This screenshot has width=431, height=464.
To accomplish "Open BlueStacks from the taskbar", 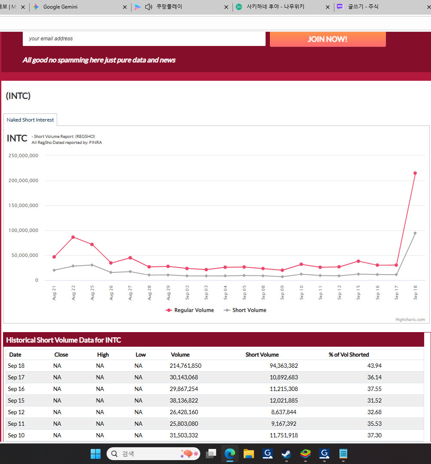I will pos(306,454).
